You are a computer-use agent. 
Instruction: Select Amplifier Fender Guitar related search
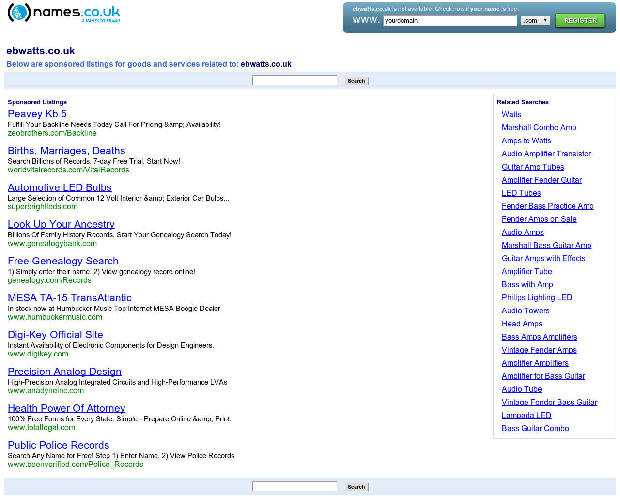[x=542, y=180]
